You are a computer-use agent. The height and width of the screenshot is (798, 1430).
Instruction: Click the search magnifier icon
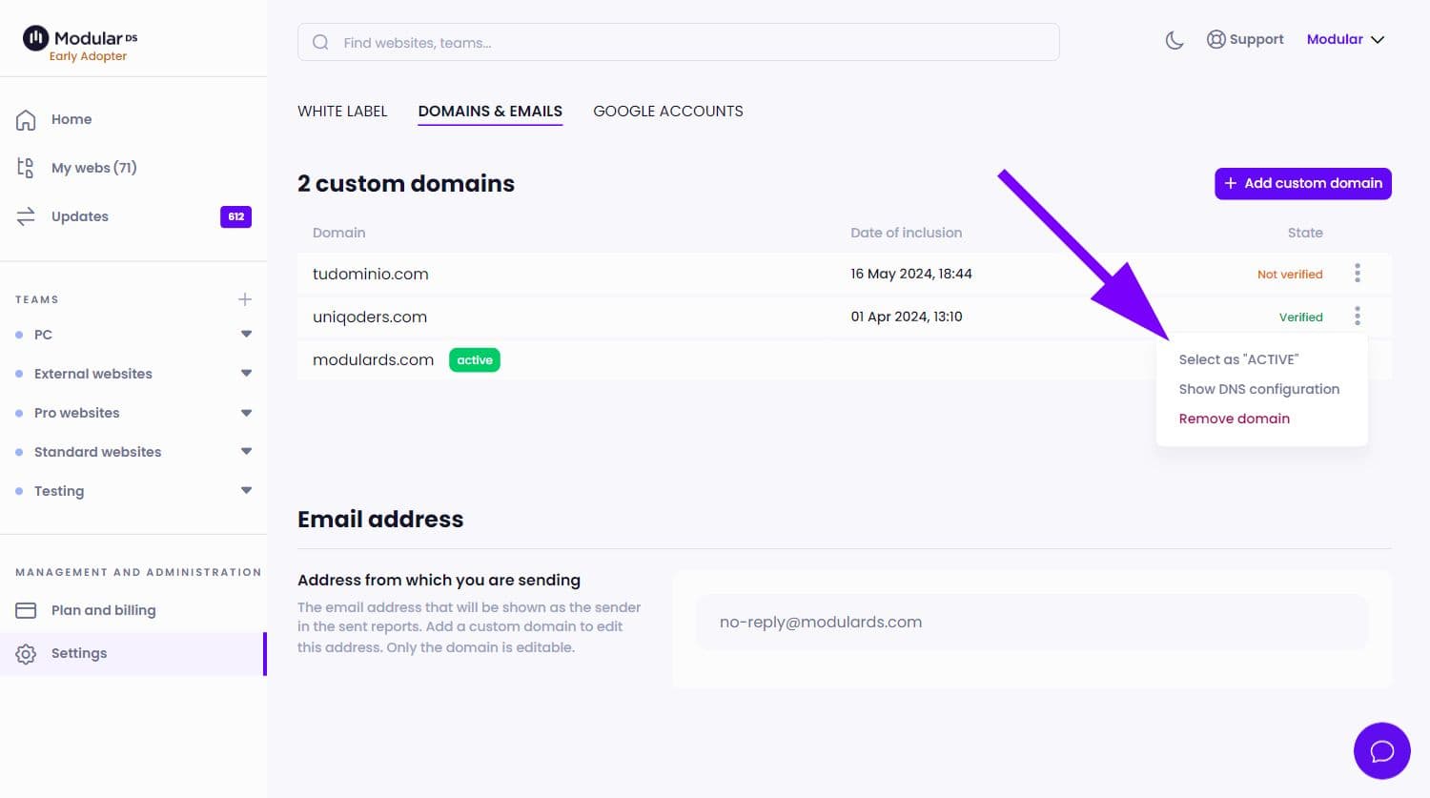pyautogui.click(x=320, y=42)
